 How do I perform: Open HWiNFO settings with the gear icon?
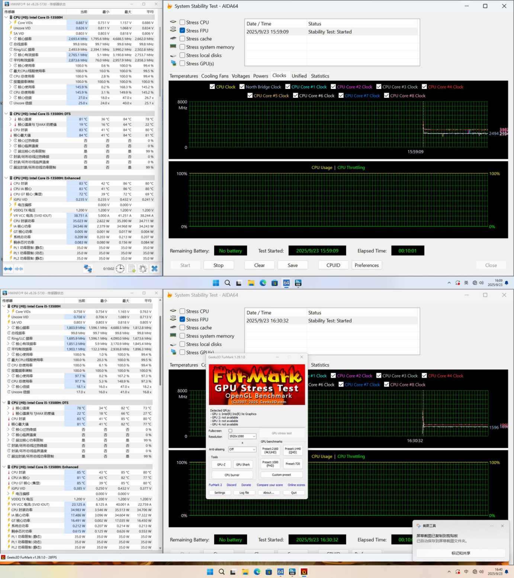pos(143,269)
